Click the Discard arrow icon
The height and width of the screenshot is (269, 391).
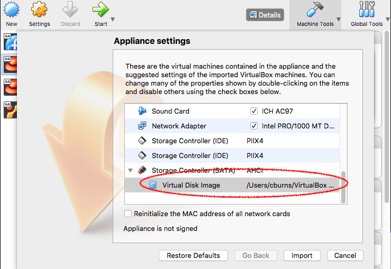(70, 10)
